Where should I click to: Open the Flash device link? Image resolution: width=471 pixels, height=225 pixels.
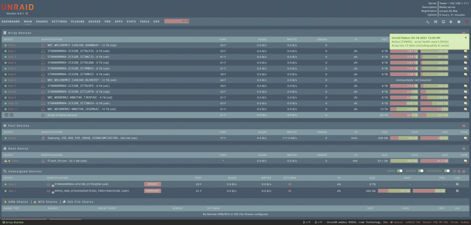coord(15,161)
